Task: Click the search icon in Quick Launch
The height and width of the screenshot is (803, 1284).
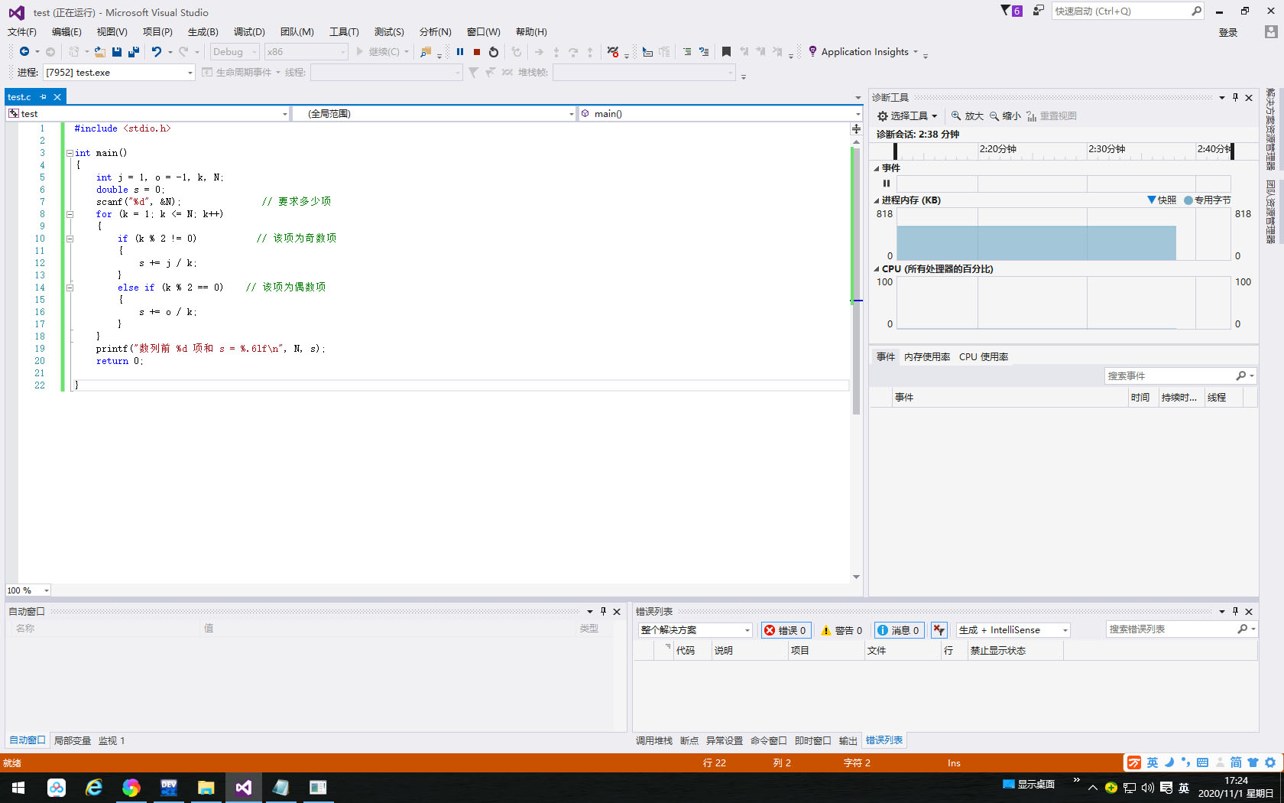Action: (1197, 11)
